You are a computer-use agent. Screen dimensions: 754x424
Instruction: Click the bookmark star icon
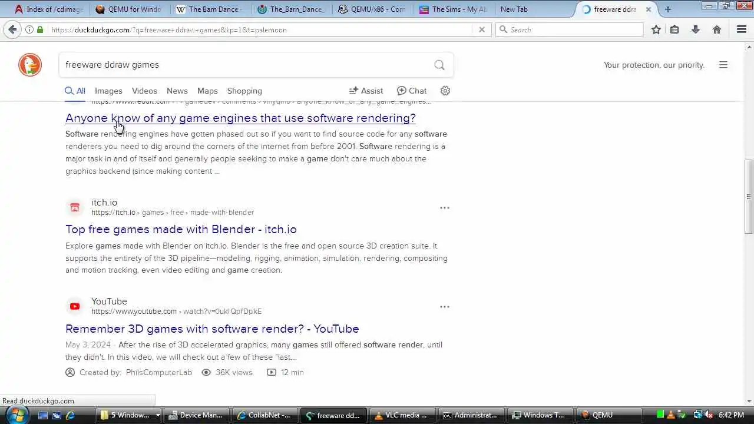tap(656, 29)
